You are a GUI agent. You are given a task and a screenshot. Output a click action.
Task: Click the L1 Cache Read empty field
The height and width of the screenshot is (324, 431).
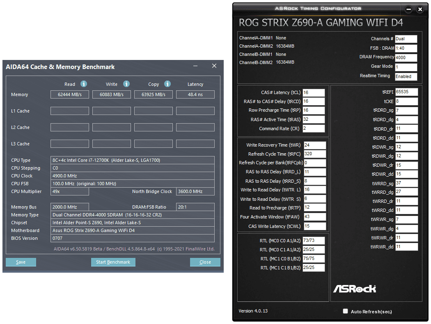(x=70, y=111)
